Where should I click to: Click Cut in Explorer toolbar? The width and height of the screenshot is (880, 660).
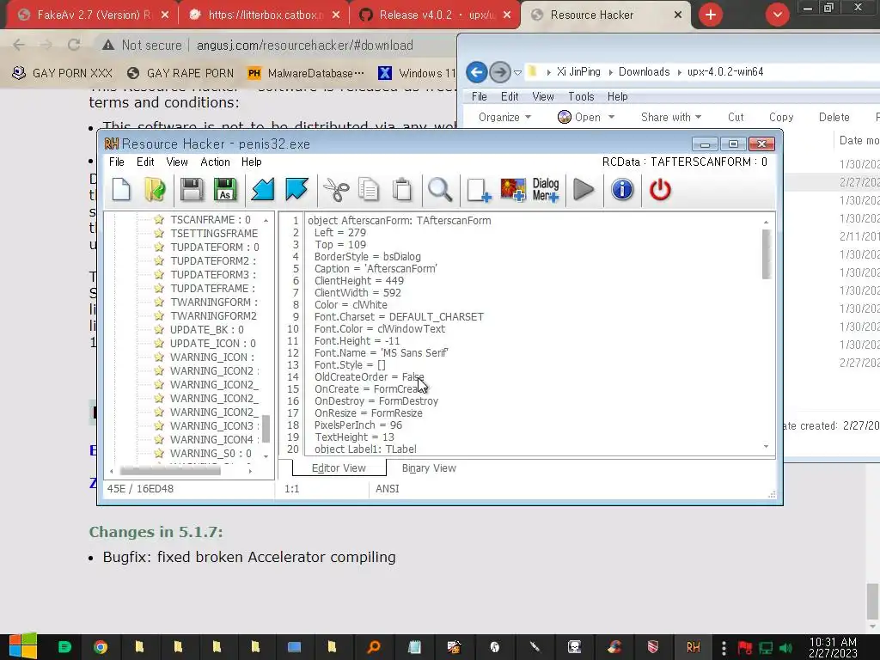tap(736, 117)
